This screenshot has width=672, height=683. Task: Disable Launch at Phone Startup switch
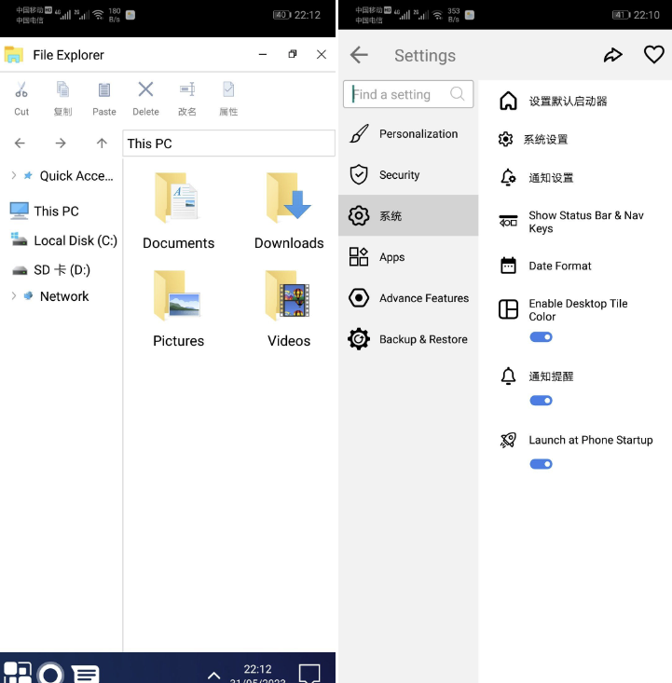(541, 464)
